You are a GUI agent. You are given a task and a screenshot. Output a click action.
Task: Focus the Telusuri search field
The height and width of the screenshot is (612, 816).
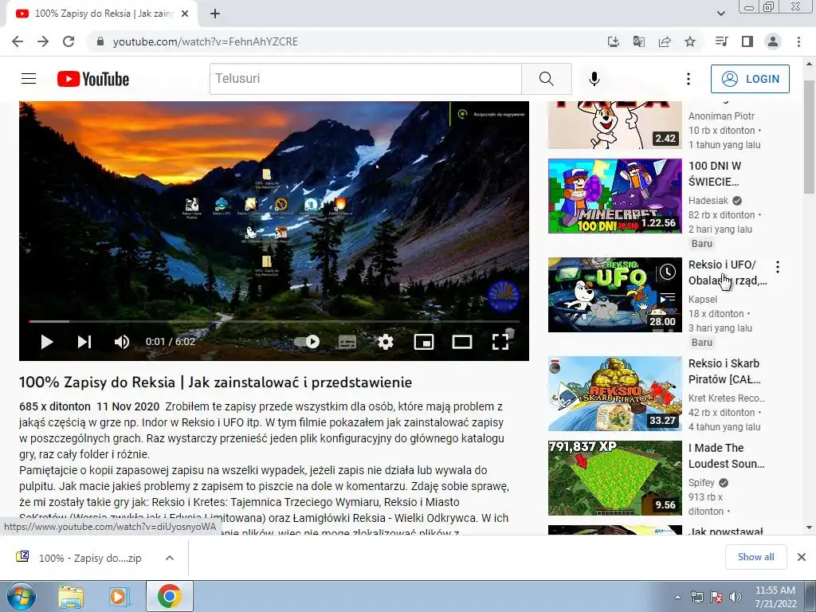click(x=365, y=79)
